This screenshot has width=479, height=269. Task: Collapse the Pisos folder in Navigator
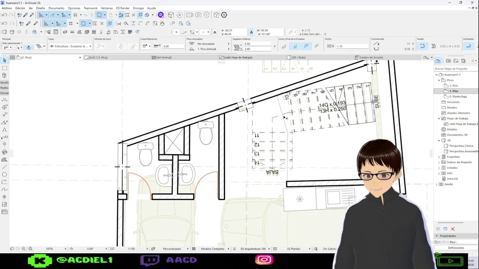pos(439,80)
